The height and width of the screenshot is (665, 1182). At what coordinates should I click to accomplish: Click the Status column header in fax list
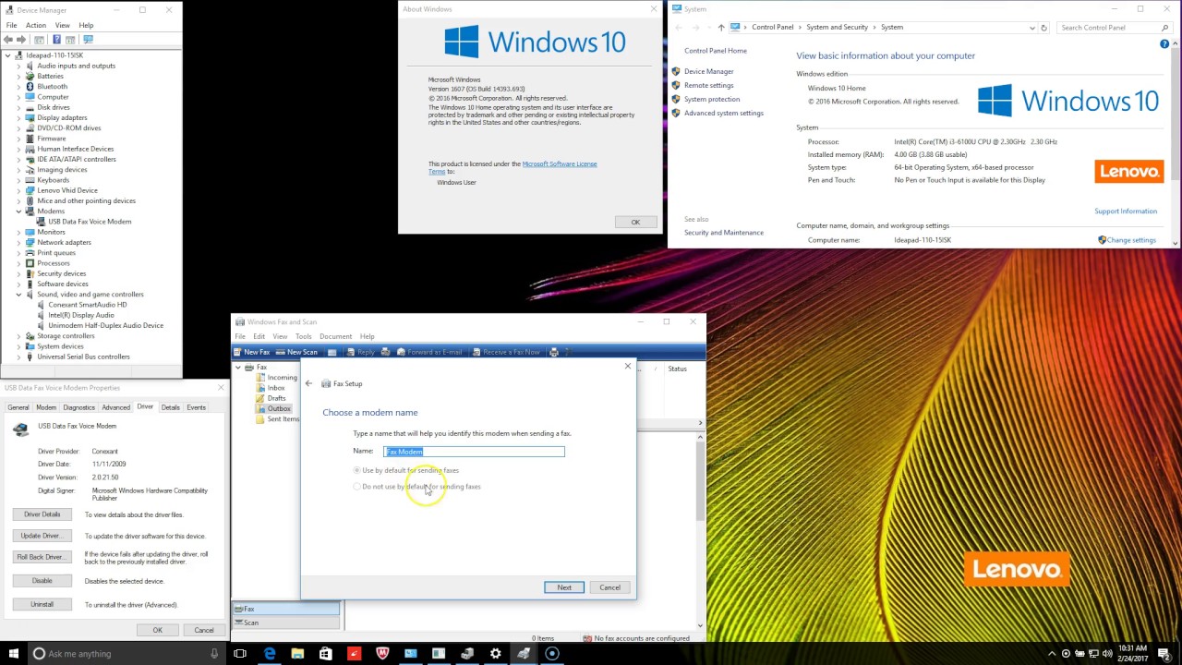[x=677, y=369]
